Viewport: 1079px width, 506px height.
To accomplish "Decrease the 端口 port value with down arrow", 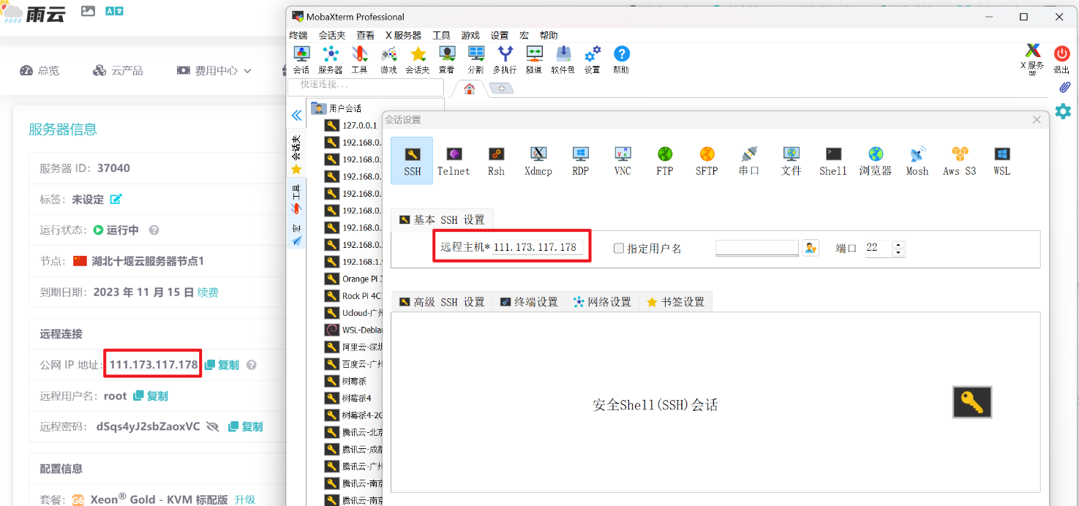I will point(899,252).
